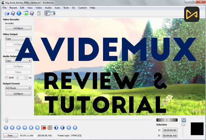Image resolution: width=206 pixels, height=140 pixels.
Task: Open the Edit menu
Action: [x=22, y=8]
